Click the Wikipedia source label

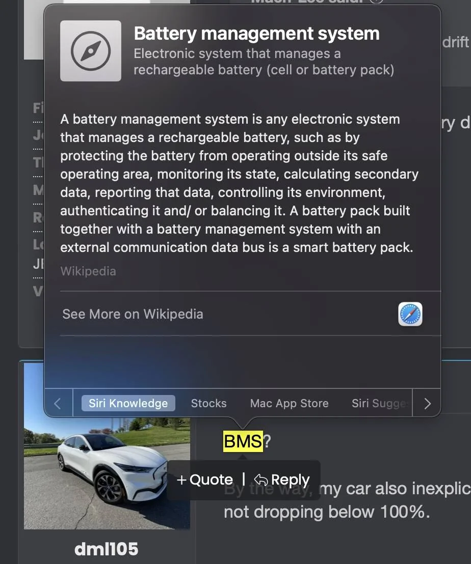pyautogui.click(x=88, y=271)
